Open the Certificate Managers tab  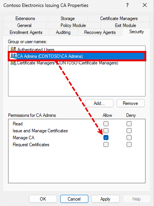click(118, 19)
